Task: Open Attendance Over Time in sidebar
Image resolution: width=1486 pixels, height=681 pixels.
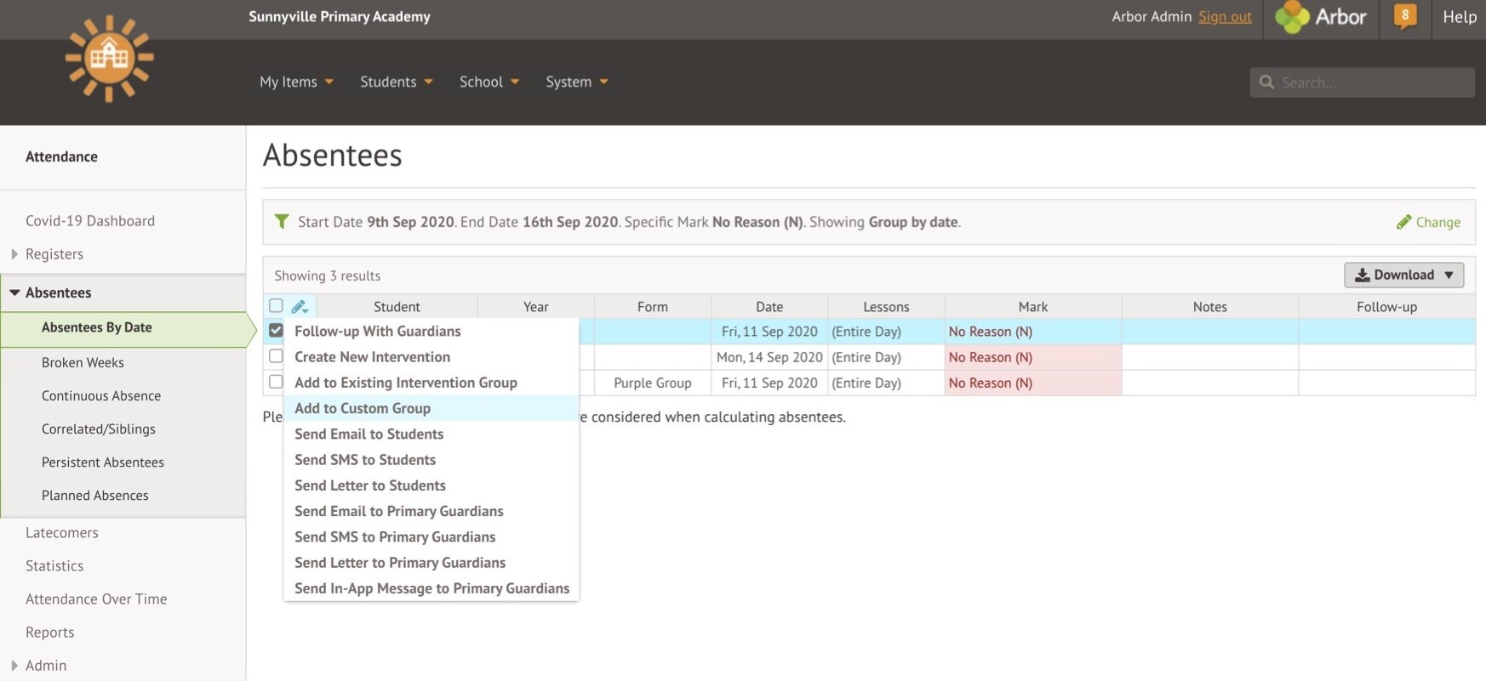Action: [x=96, y=599]
